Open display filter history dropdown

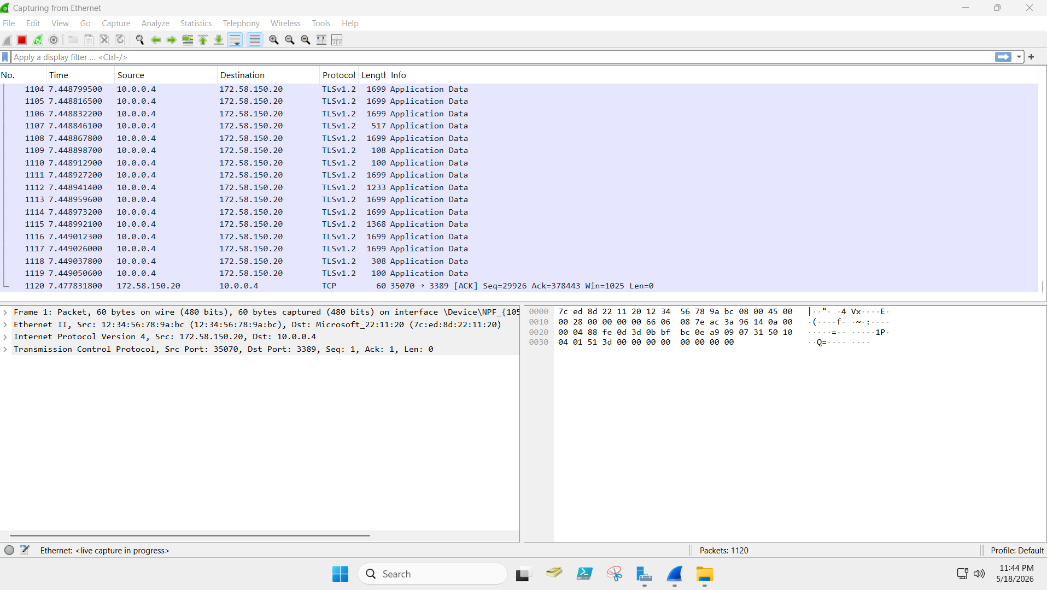click(x=1019, y=57)
